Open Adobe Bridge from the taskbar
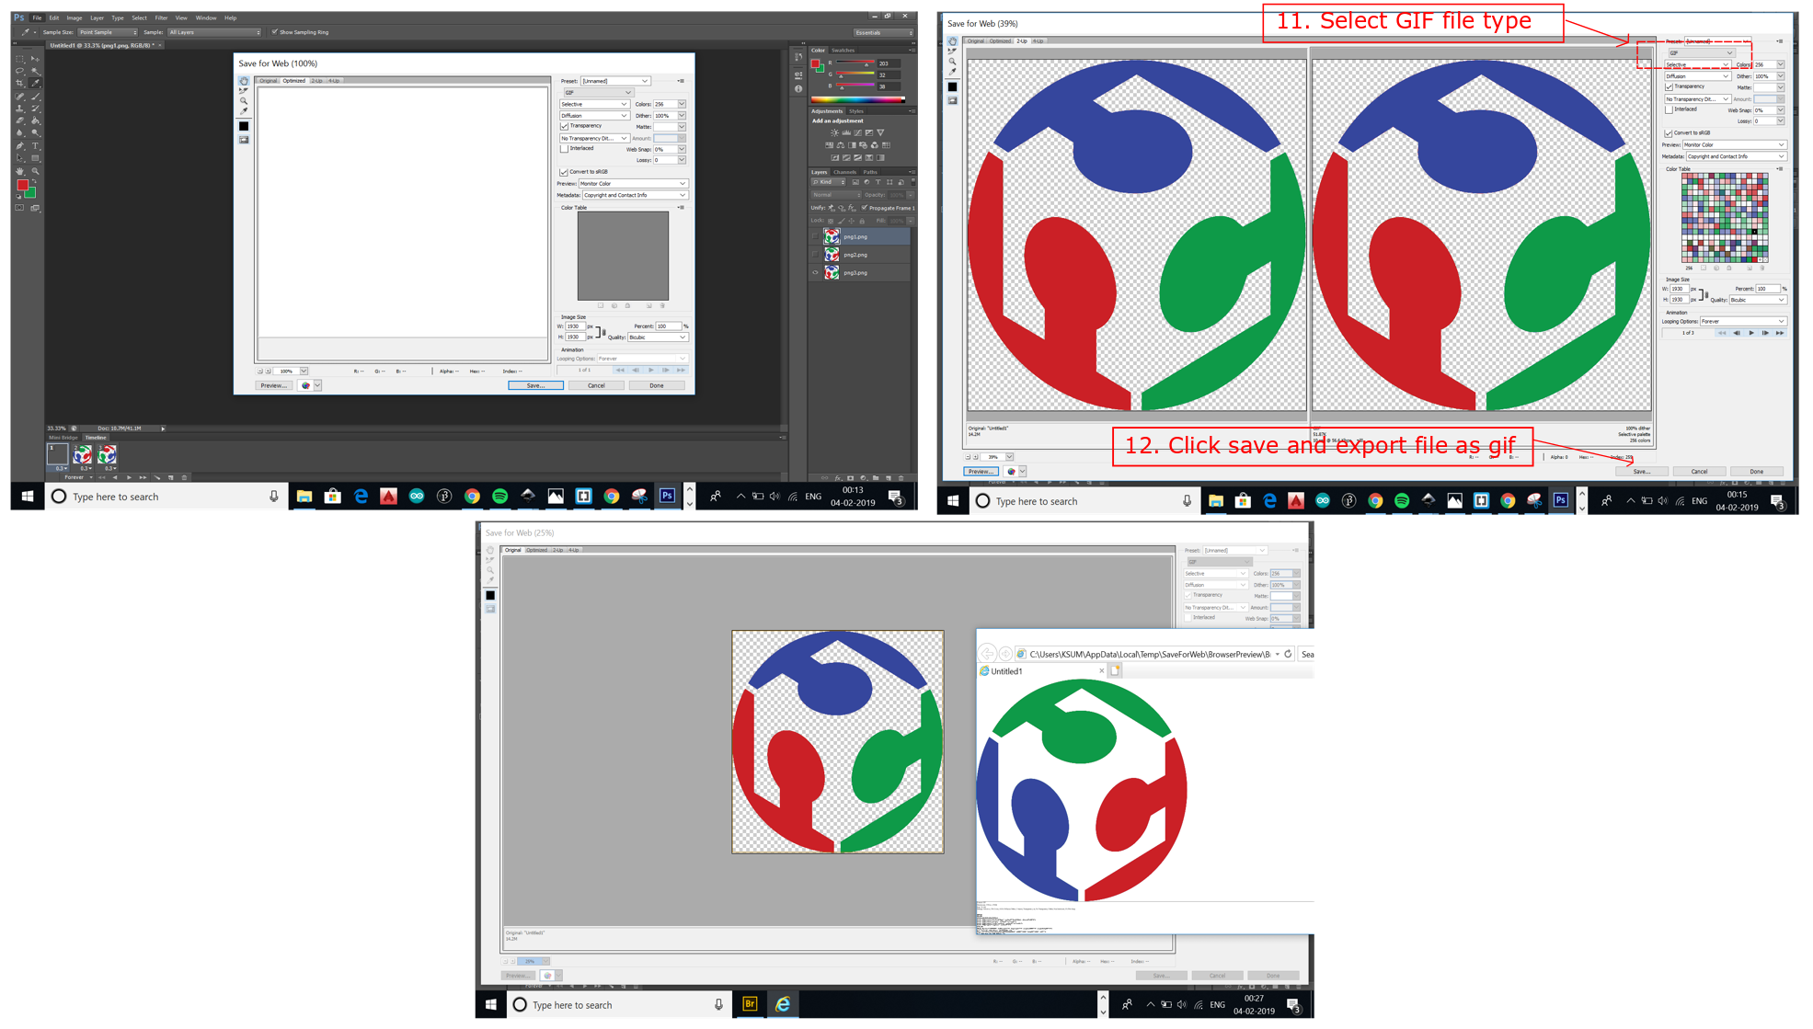The image size is (1813, 1029). tap(750, 1004)
